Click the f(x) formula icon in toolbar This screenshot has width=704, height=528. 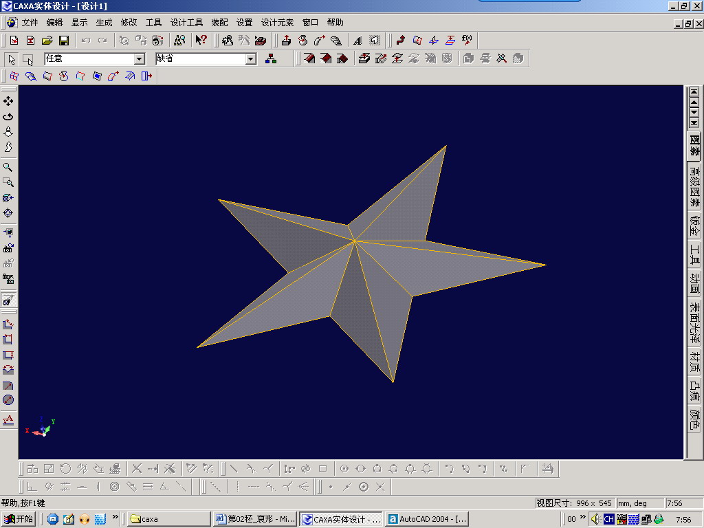tap(467, 41)
